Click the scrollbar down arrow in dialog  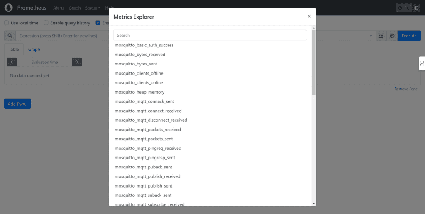pos(314,204)
